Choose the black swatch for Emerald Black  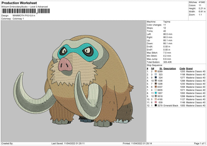tap(156, 105)
